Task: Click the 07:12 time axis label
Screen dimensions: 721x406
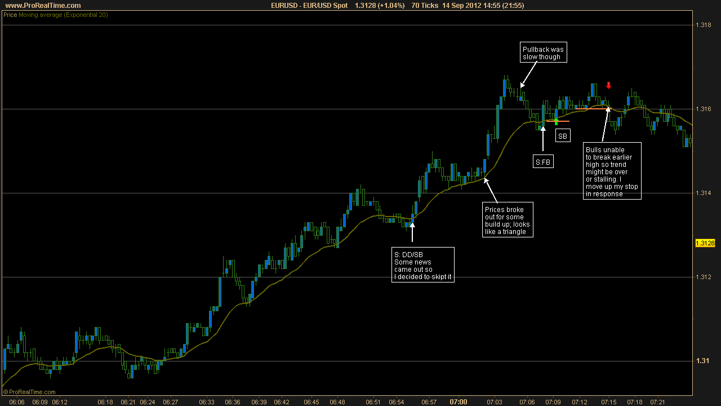Action: (x=579, y=402)
